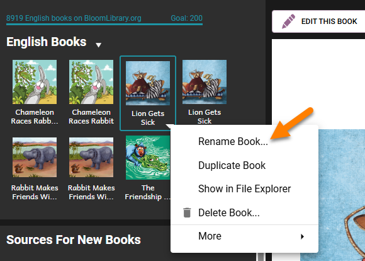Click the EDIT THIS BOOK button
The image size is (365, 261).
coord(318,21)
